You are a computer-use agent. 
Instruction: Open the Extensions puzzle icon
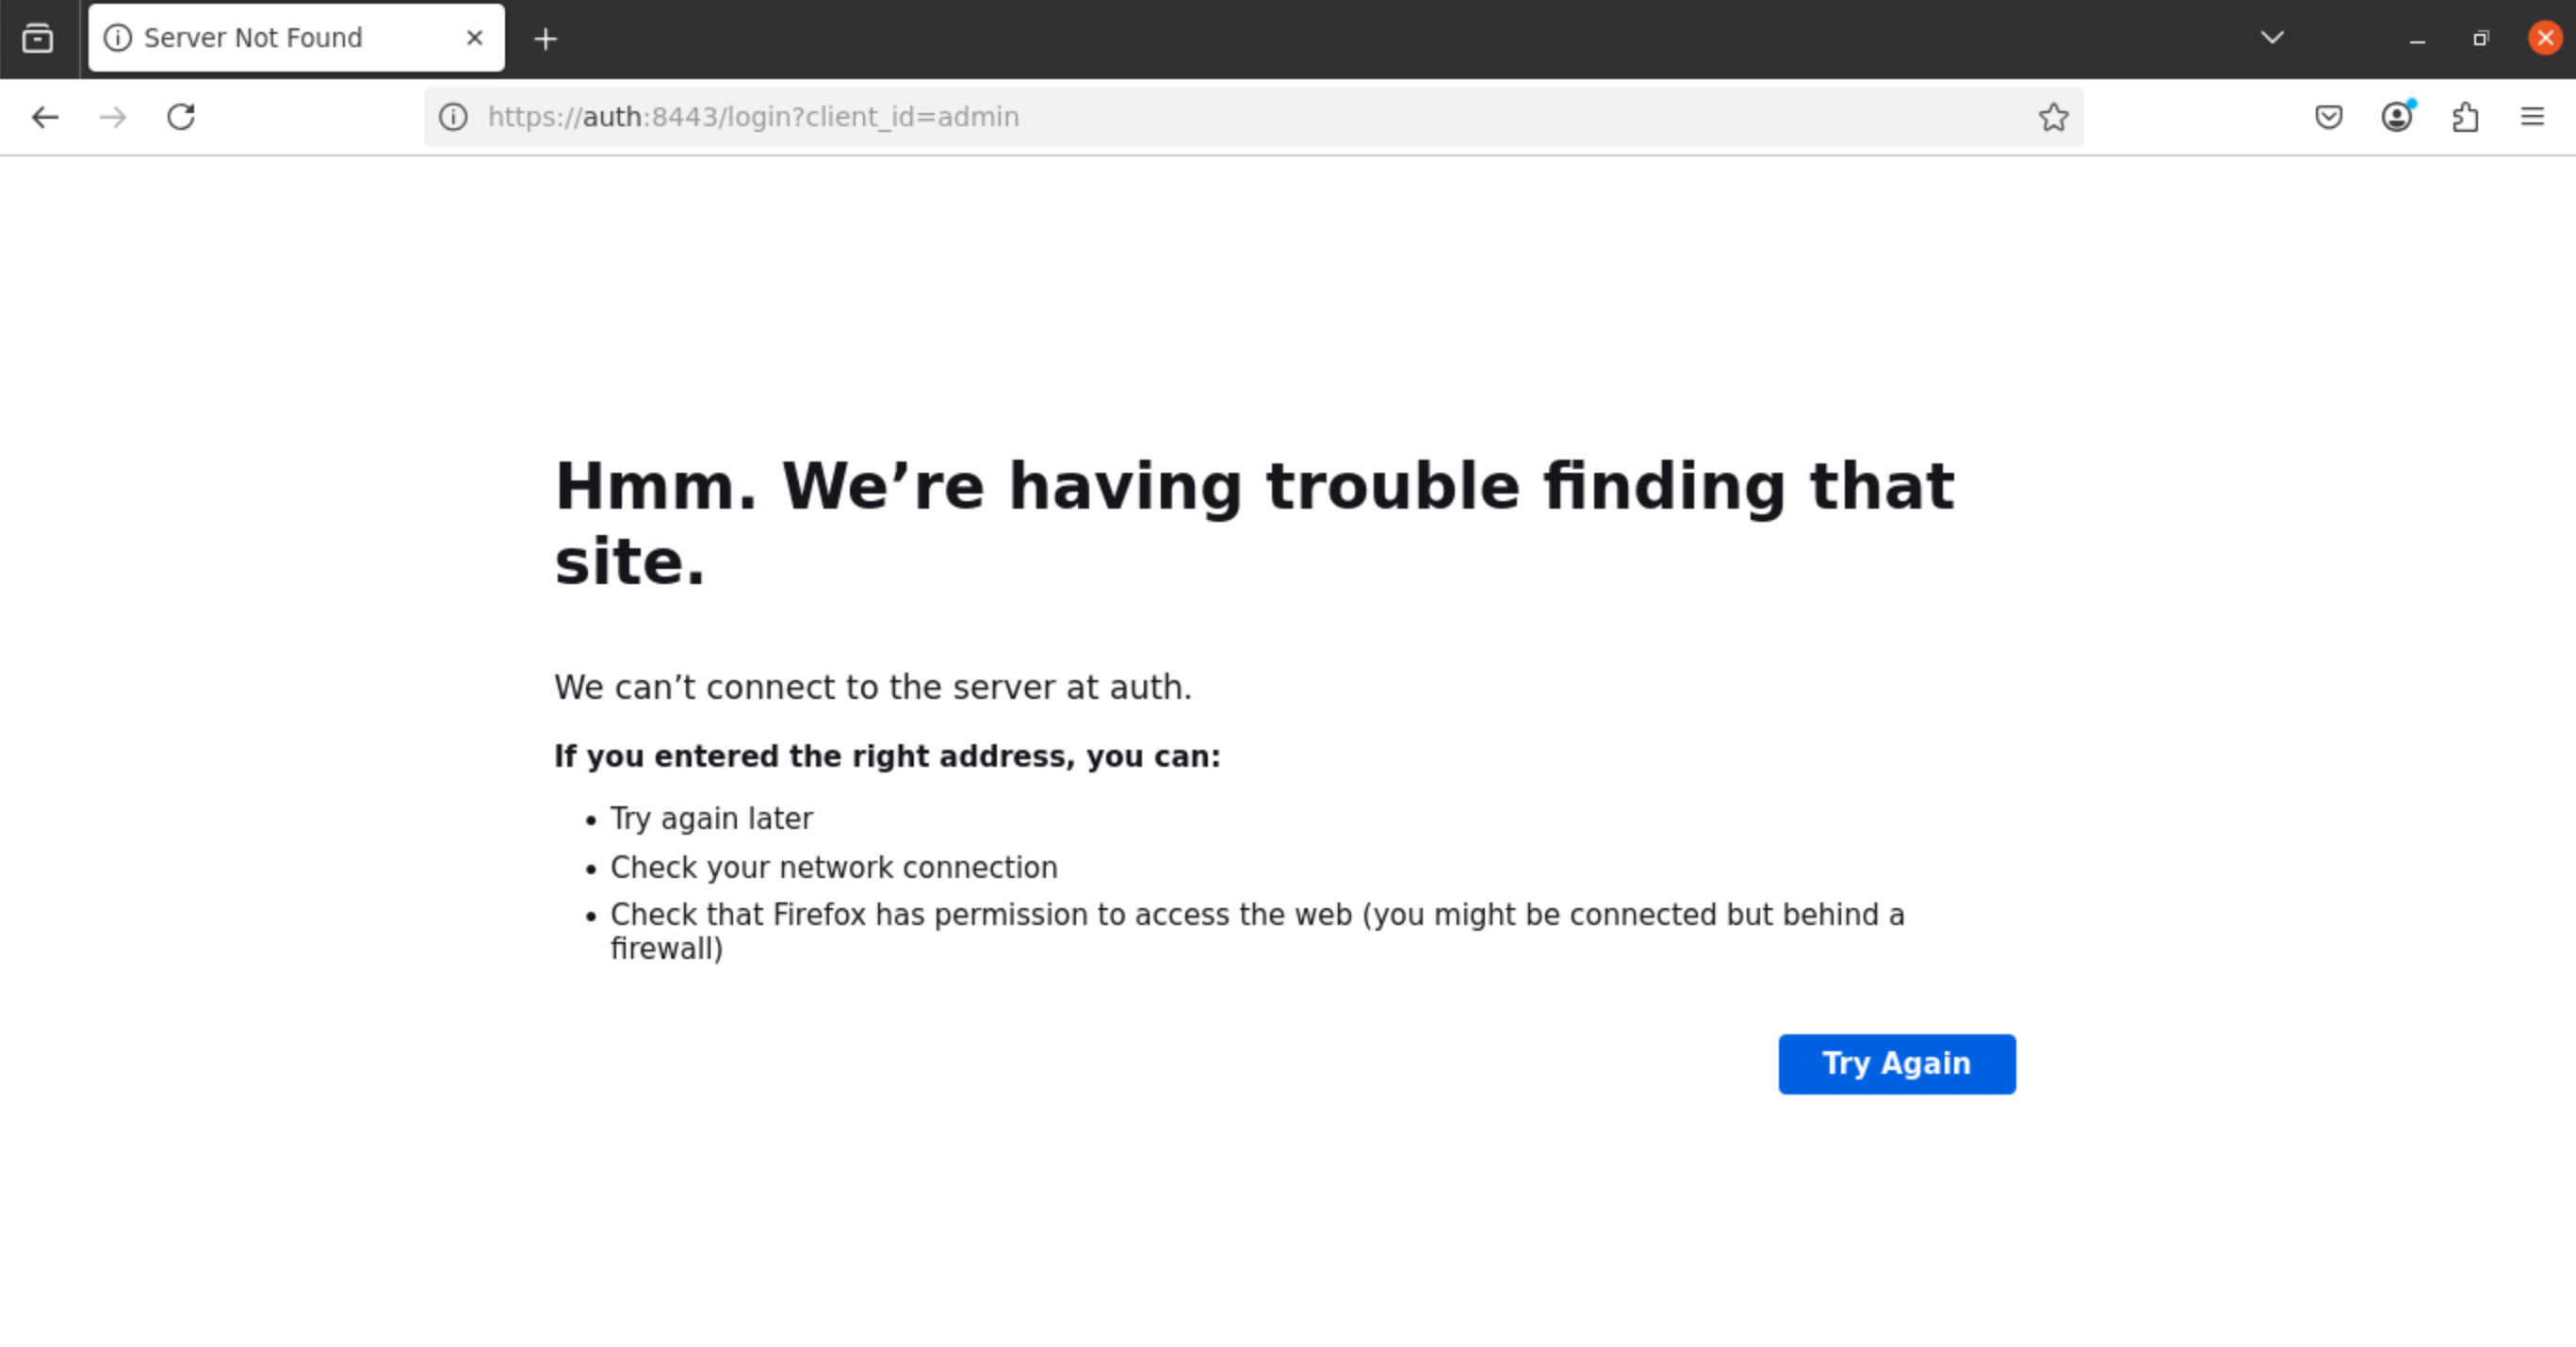(2465, 117)
